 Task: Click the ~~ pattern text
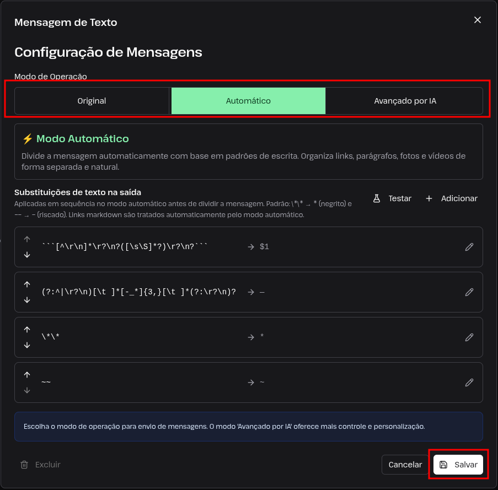point(46,382)
